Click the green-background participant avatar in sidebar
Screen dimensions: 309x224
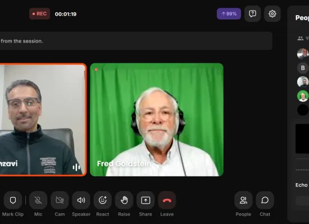click(303, 96)
